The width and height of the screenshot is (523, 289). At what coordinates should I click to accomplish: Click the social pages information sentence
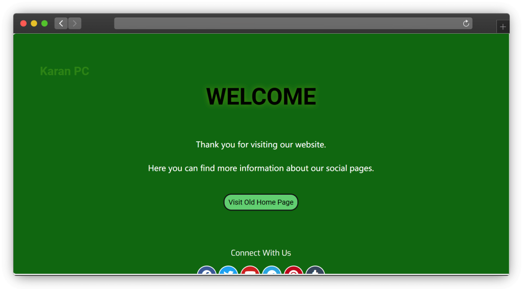coord(260,168)
